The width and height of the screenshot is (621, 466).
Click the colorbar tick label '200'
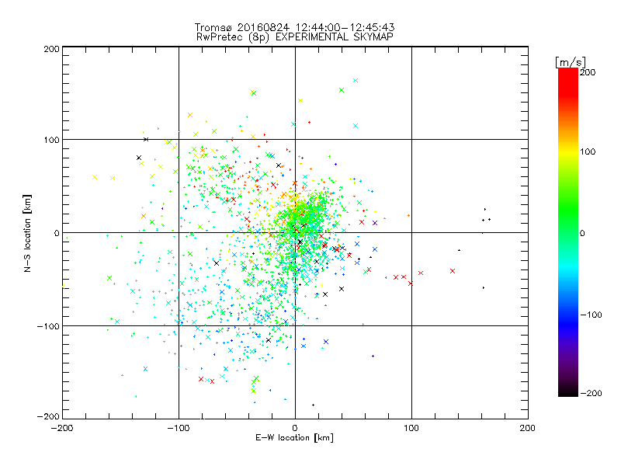588,72
